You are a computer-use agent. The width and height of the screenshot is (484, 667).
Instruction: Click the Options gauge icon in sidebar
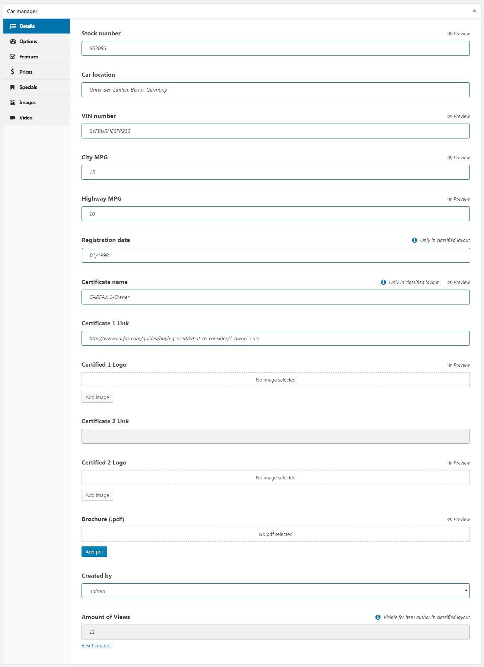click(13, 41)
